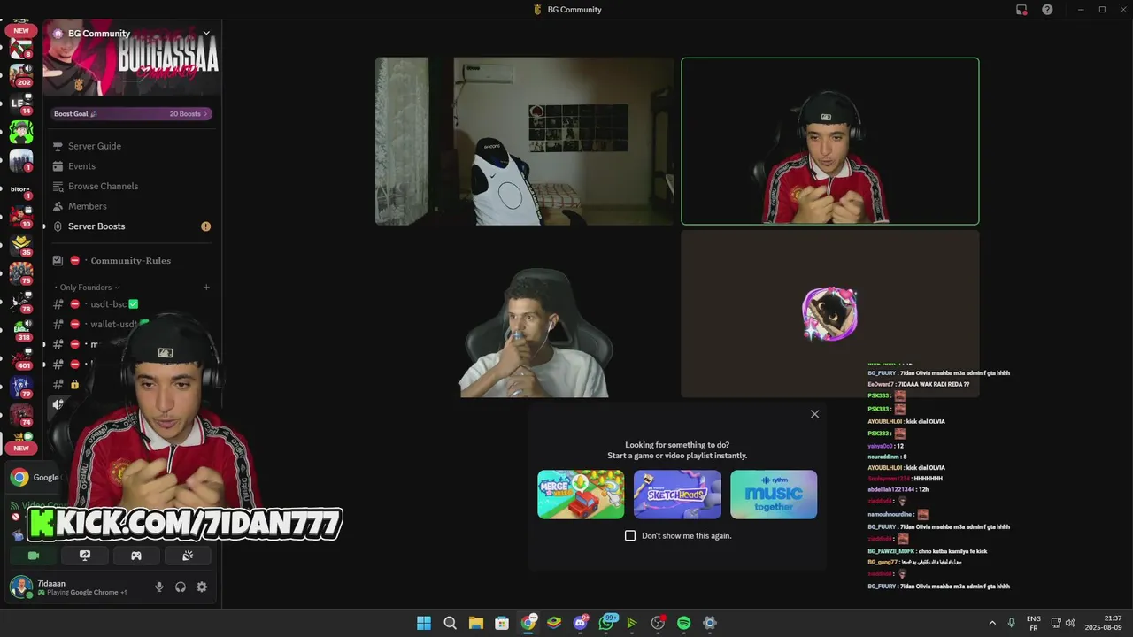Close the activity suggestion popup
Image resolution: width=1133 pixels, height=637 pixels.
tap(814, 414)
